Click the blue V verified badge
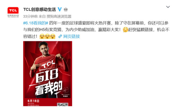174x111 pixels. coord(60,9)
